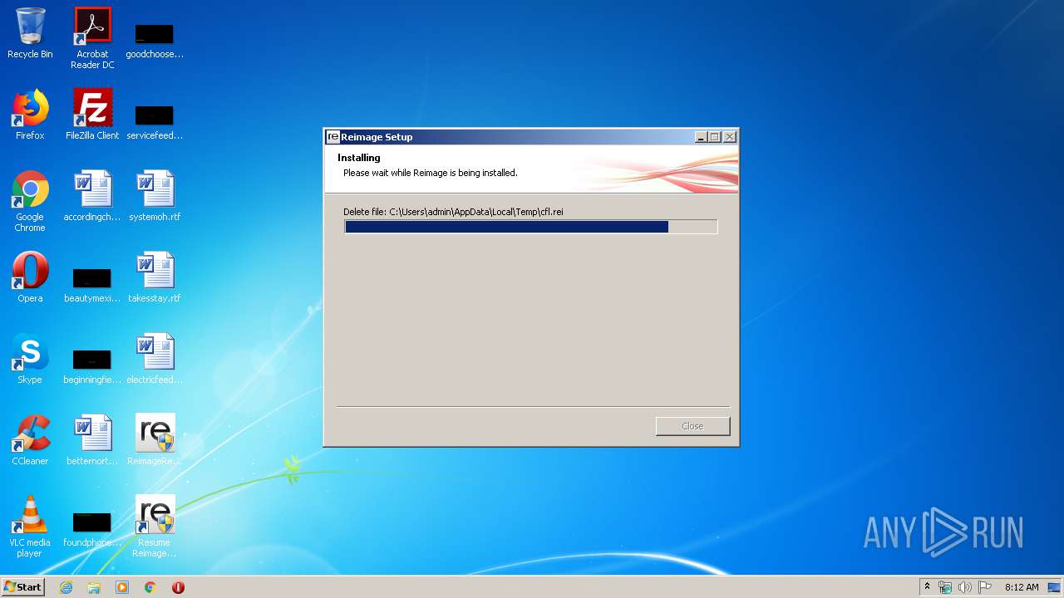Screen dimensions: 1064x598
Task: Click the Show Desktop button
Action: pos(1055,587)
